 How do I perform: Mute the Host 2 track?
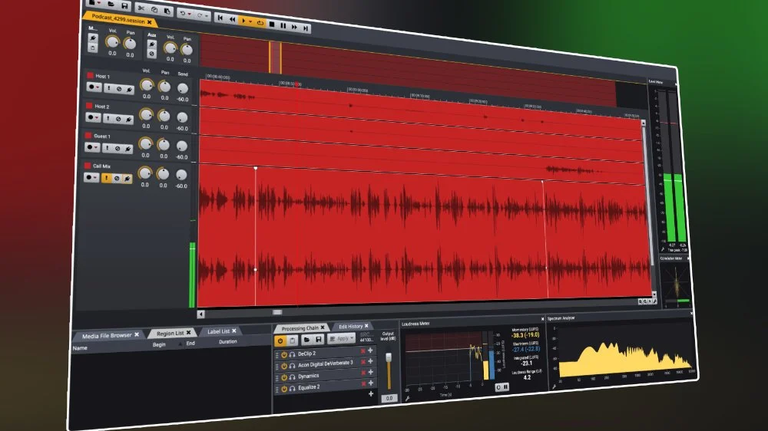118,118
